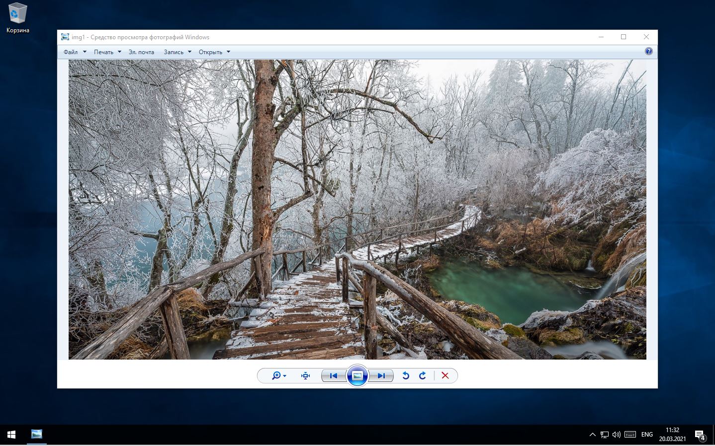
Task: Click the photo viewer taskbar icon
Action: tap(37, 435)
